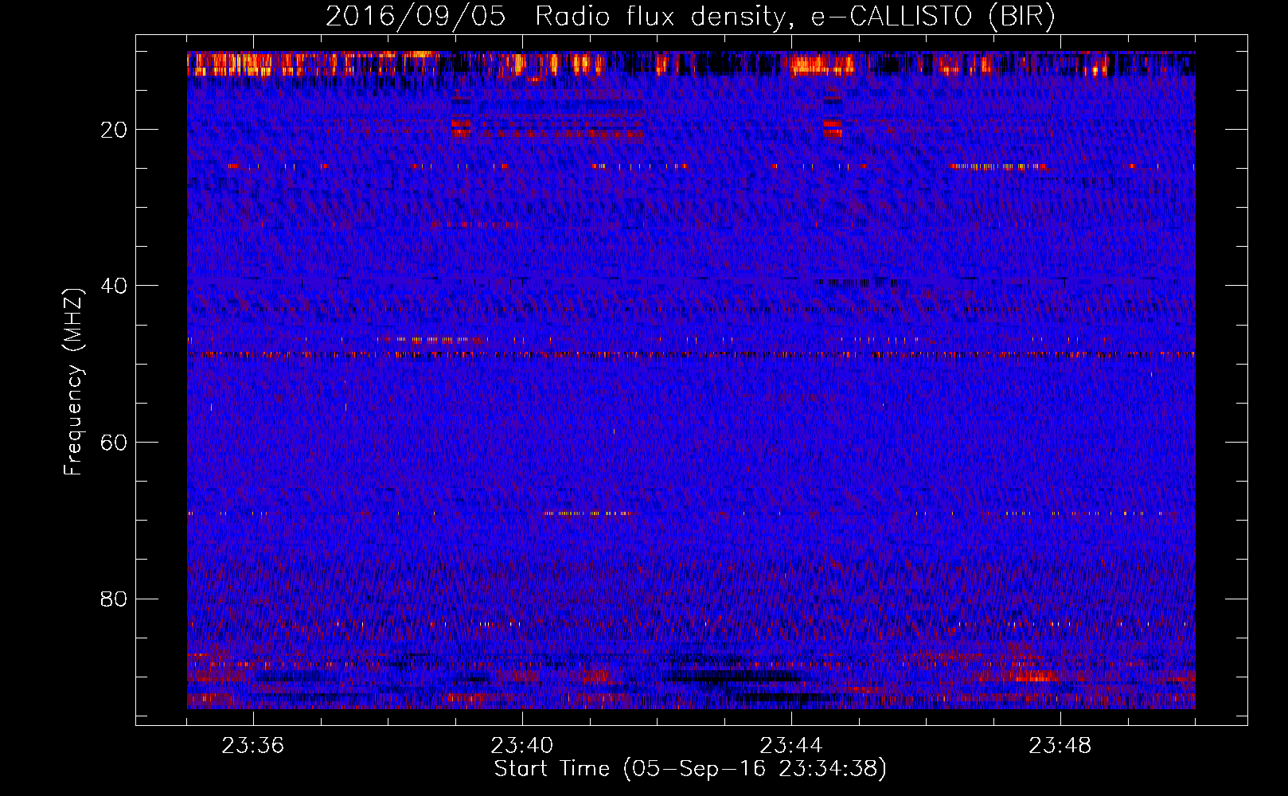Click the 23:48 time tick label
1288x796 pixels.
pos(1060,746)
